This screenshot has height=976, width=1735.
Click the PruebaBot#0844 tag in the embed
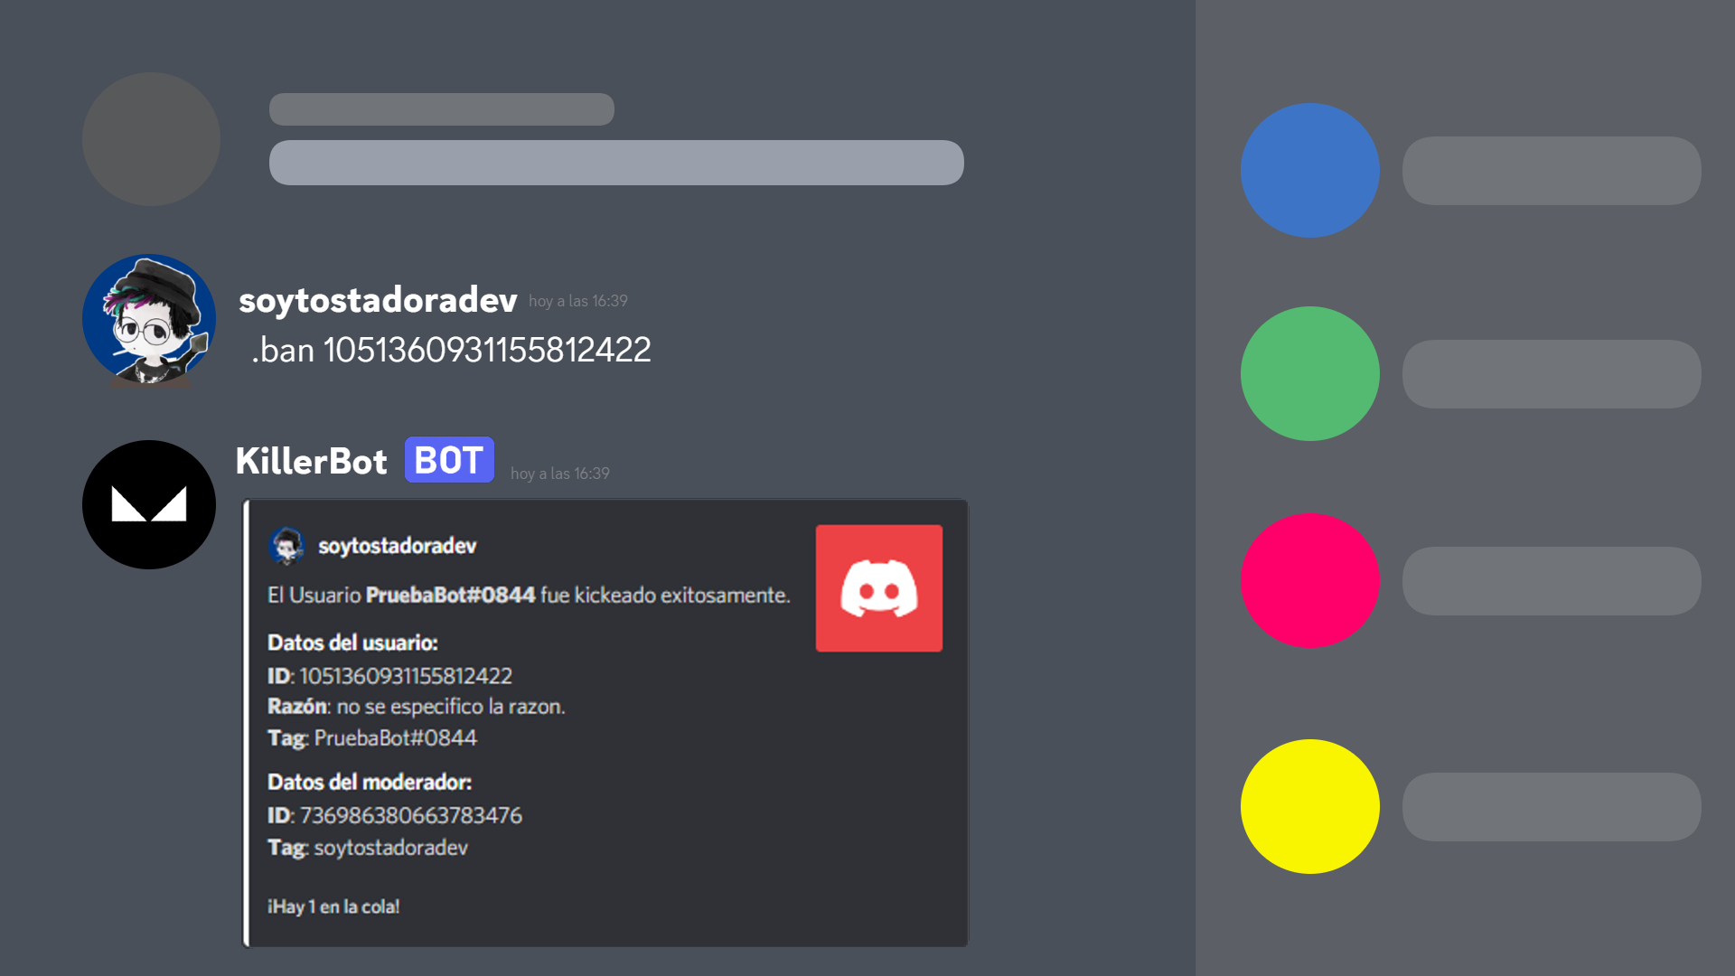[x=394, y=737]
